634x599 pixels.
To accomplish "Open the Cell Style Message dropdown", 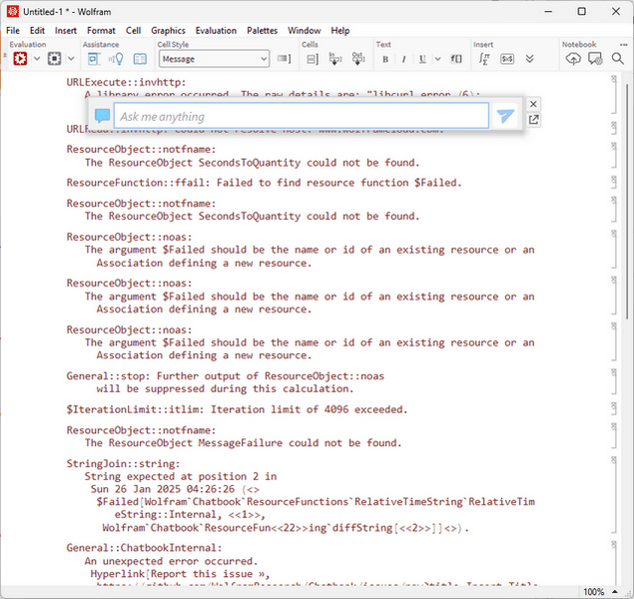I will pyautogui.click(x=214, y=59).
